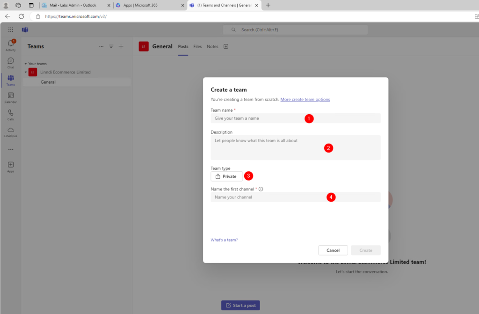Screen dimensions: 479x314
Task: Open the browser profile icon
Action: coord(6,5)
